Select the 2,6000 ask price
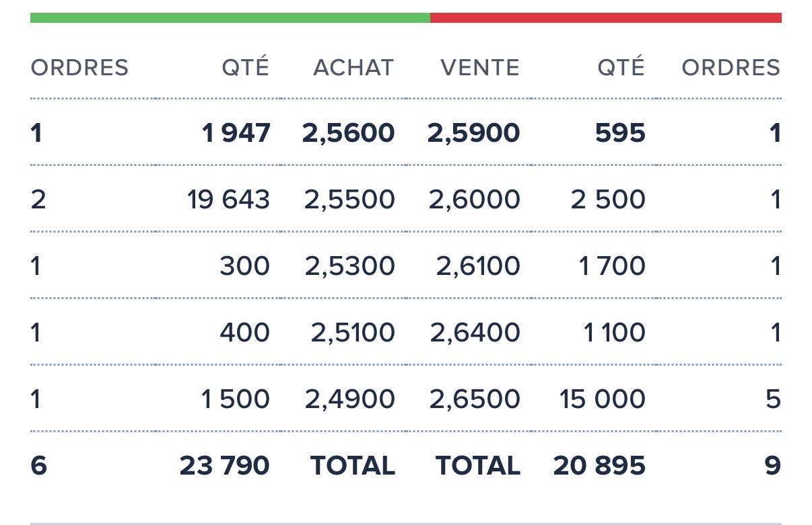 (475, 200)
